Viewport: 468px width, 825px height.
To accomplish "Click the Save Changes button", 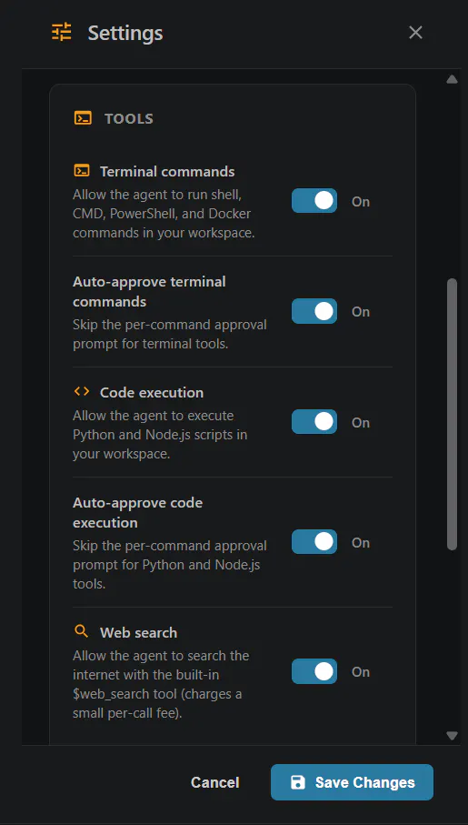I will pyautogui.click(x=352, y=782).
